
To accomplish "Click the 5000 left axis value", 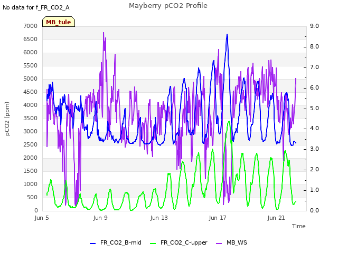I will click(31, 79).
